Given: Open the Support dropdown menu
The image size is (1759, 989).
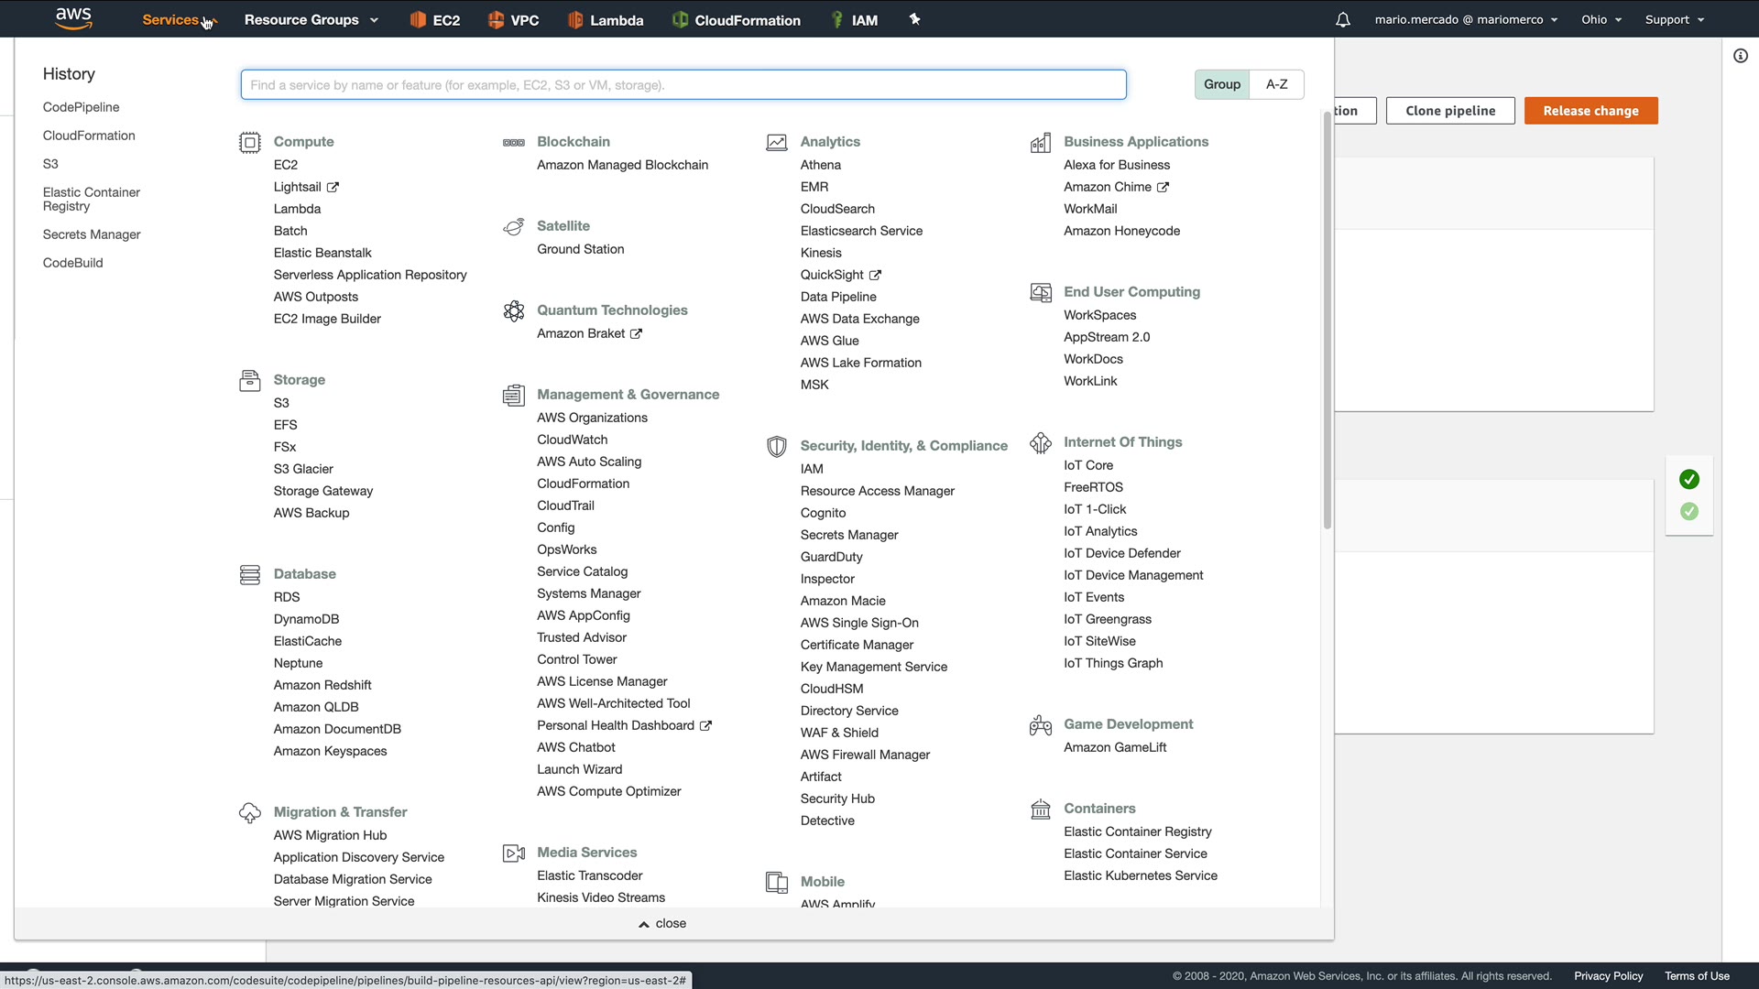Looking at the screenshot, I should point(1674,19).
